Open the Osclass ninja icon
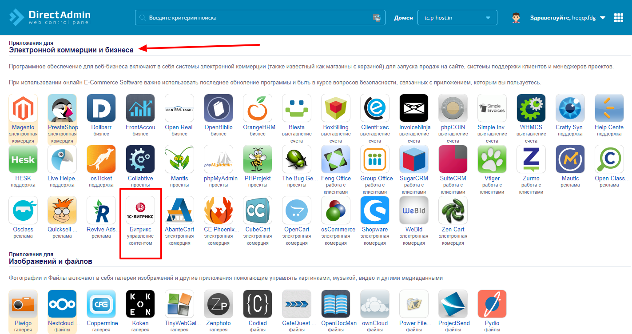Image resolution: width=632 pixels, height=334 pixels. click(23, 211)
